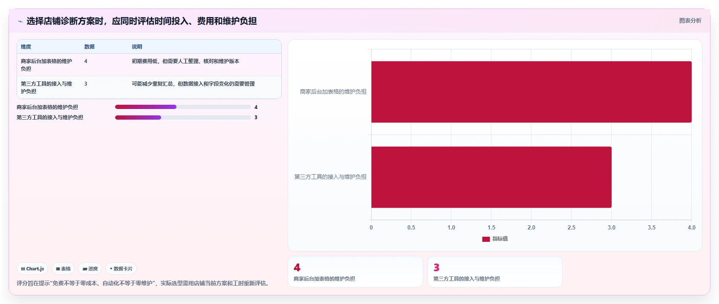
Task: Click the 数据卡片 tag chip
Action: pyautogui.click(x=121, y=269)
